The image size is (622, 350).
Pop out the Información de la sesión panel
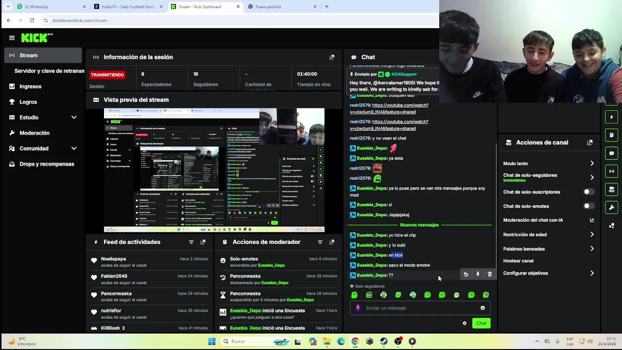(x=332, y=57)
